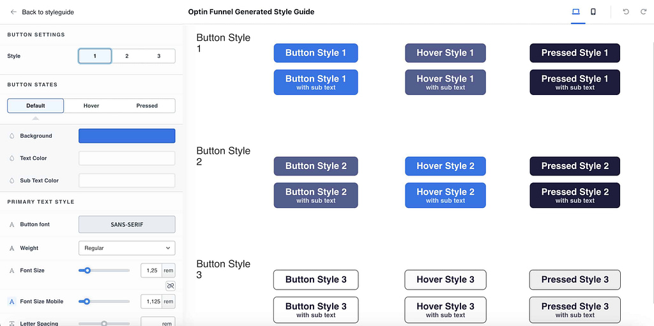Click Font Size Mobile value field 1,125
The image size is (654, 326).
[151, 301]
